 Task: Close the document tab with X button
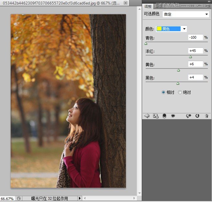(x=126, y=3)
